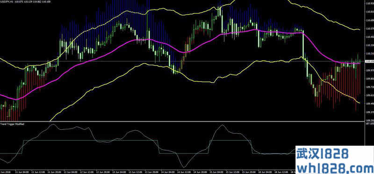
Task: Click the 109.970 price axis label
Action: pos(369,70)
